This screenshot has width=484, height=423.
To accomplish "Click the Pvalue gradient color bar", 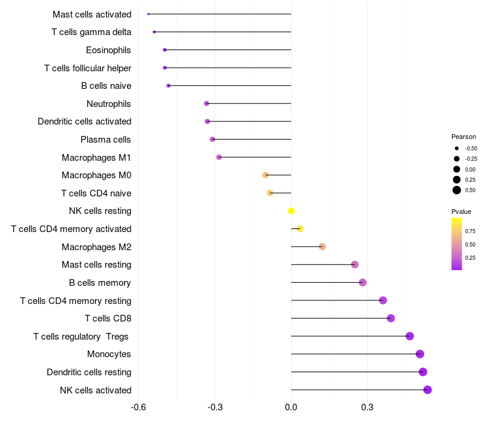I will pos(456,244).
